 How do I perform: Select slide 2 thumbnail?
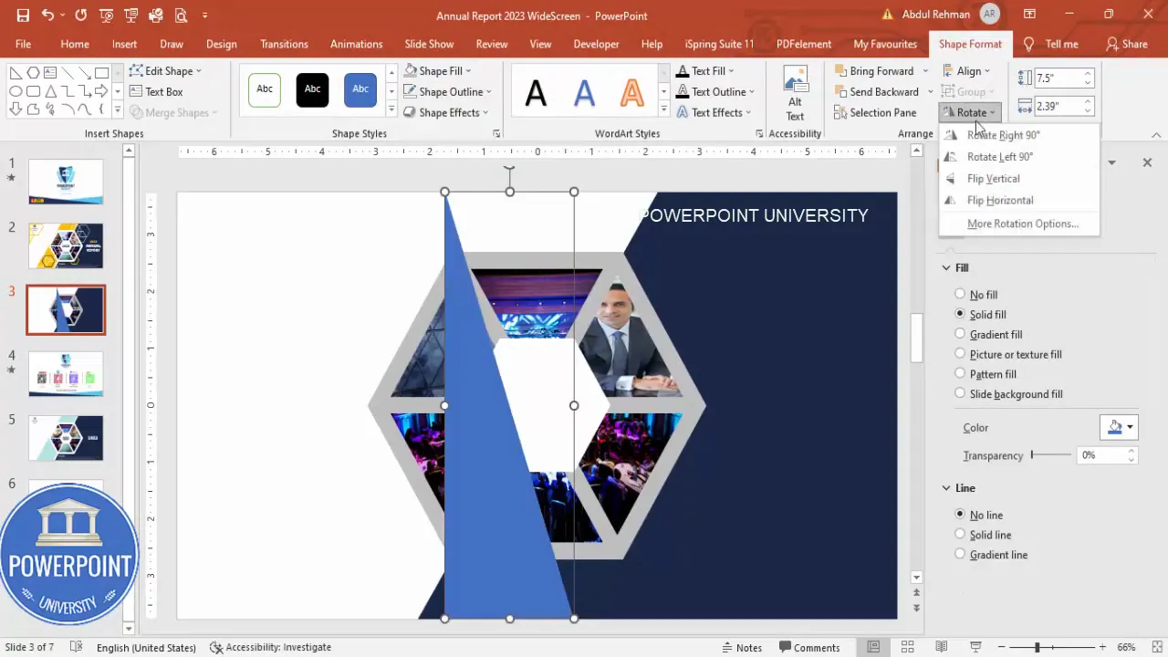click(66, 246)
